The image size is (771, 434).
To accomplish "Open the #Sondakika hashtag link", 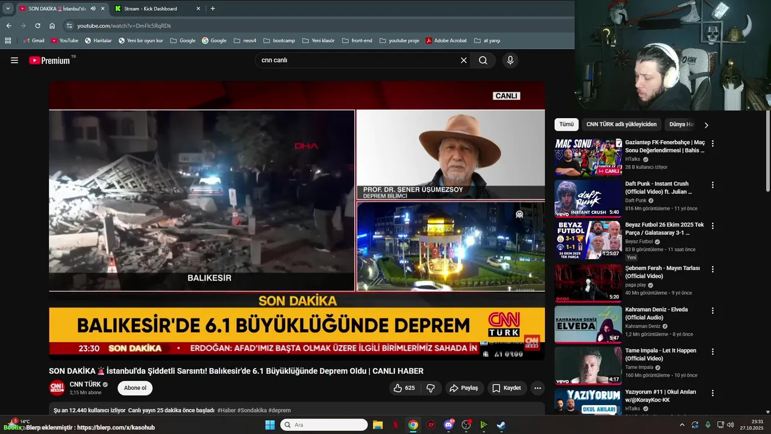I will (252, 410).
